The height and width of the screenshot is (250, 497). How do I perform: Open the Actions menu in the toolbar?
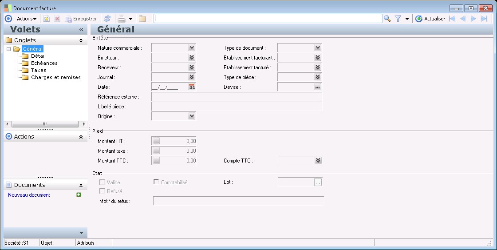click(x=27, y=19)
